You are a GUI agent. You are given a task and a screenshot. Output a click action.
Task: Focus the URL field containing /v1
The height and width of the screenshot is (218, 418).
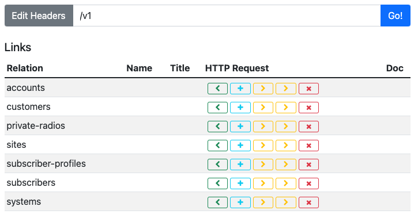pyautogui.click(x=227, y=16)
